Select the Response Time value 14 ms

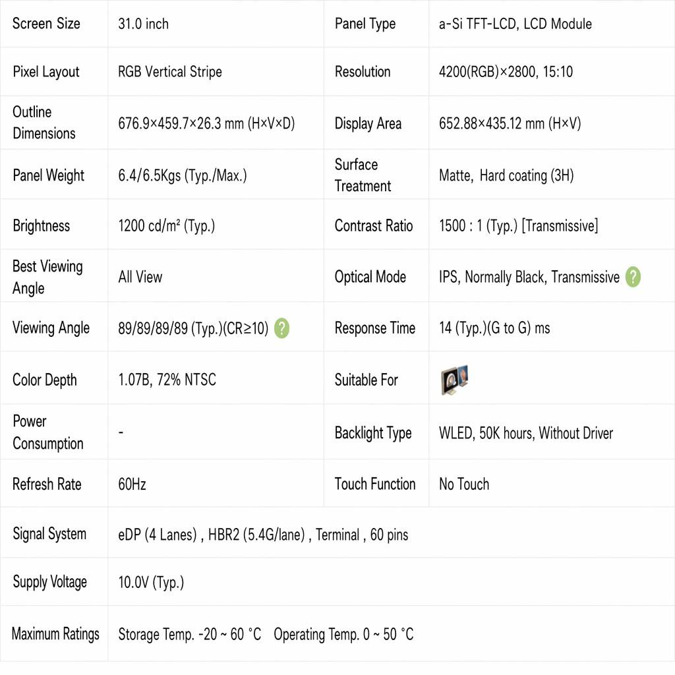coord(494,328)
